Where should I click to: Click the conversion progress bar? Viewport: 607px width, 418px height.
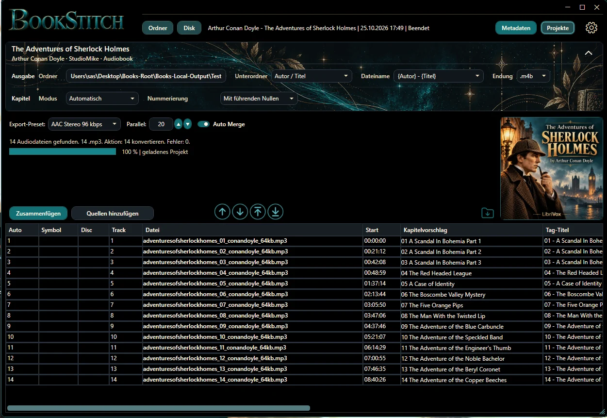(63, 152)
